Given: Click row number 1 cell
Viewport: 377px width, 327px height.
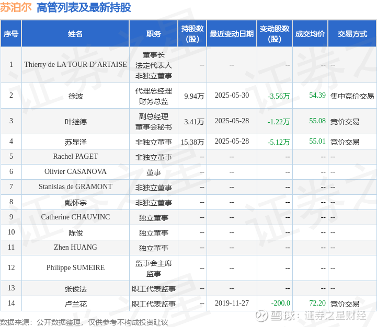Looking at the screenshot, I should [11, 65].
